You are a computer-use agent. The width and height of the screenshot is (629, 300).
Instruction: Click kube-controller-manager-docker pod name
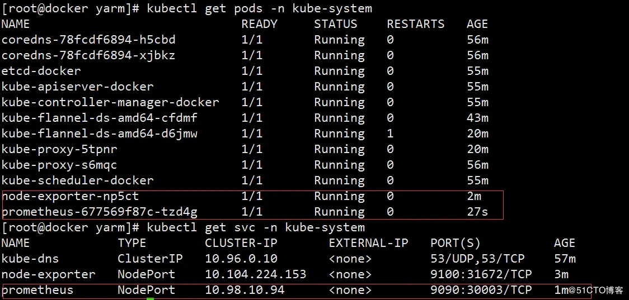tap(110, 102)
